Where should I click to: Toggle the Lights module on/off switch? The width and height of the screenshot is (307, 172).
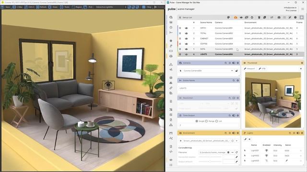(x=298, y=133)
